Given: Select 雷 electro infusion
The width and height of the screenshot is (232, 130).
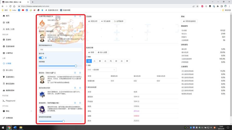Looking at the screenshot, I should pyautogui.click(x=100, y=61).
